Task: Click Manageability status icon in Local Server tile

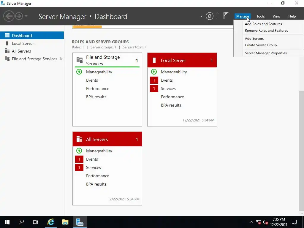Action: 154,72
